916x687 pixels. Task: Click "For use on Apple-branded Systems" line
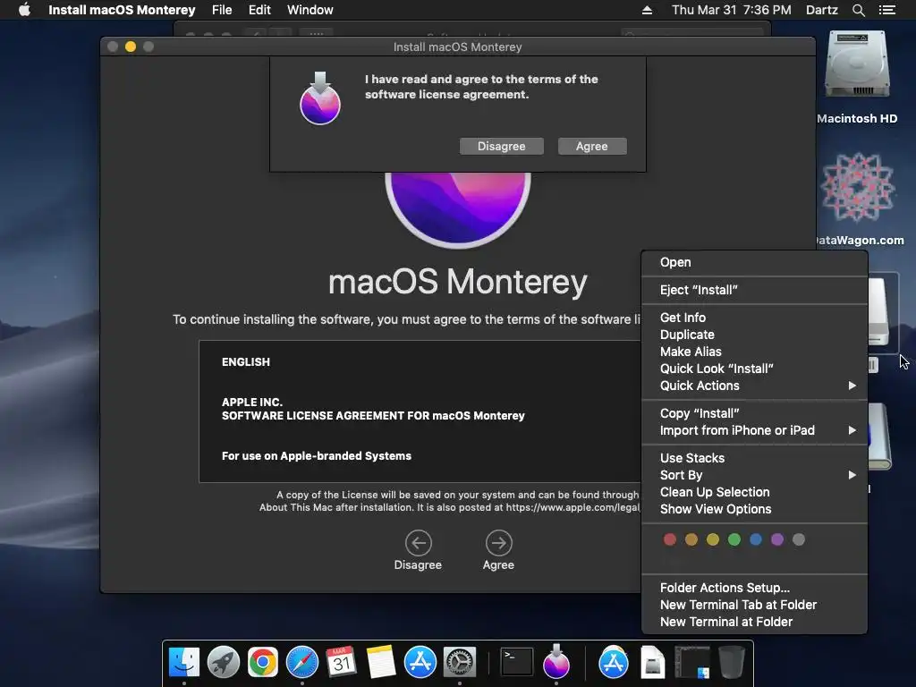point(317,455)
